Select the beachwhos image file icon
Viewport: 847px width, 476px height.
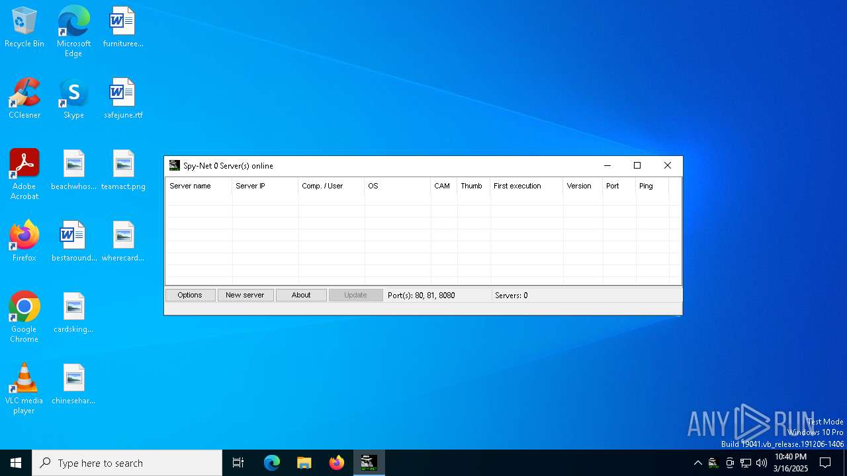73,171
